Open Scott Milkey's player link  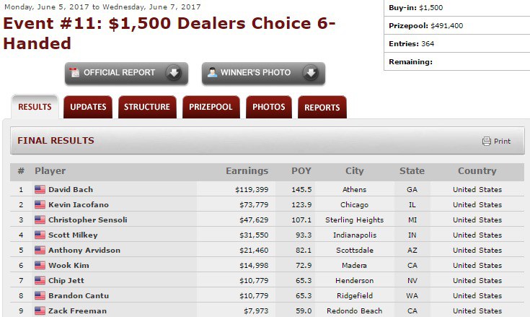pyautogui.click(x=73, y=235)
